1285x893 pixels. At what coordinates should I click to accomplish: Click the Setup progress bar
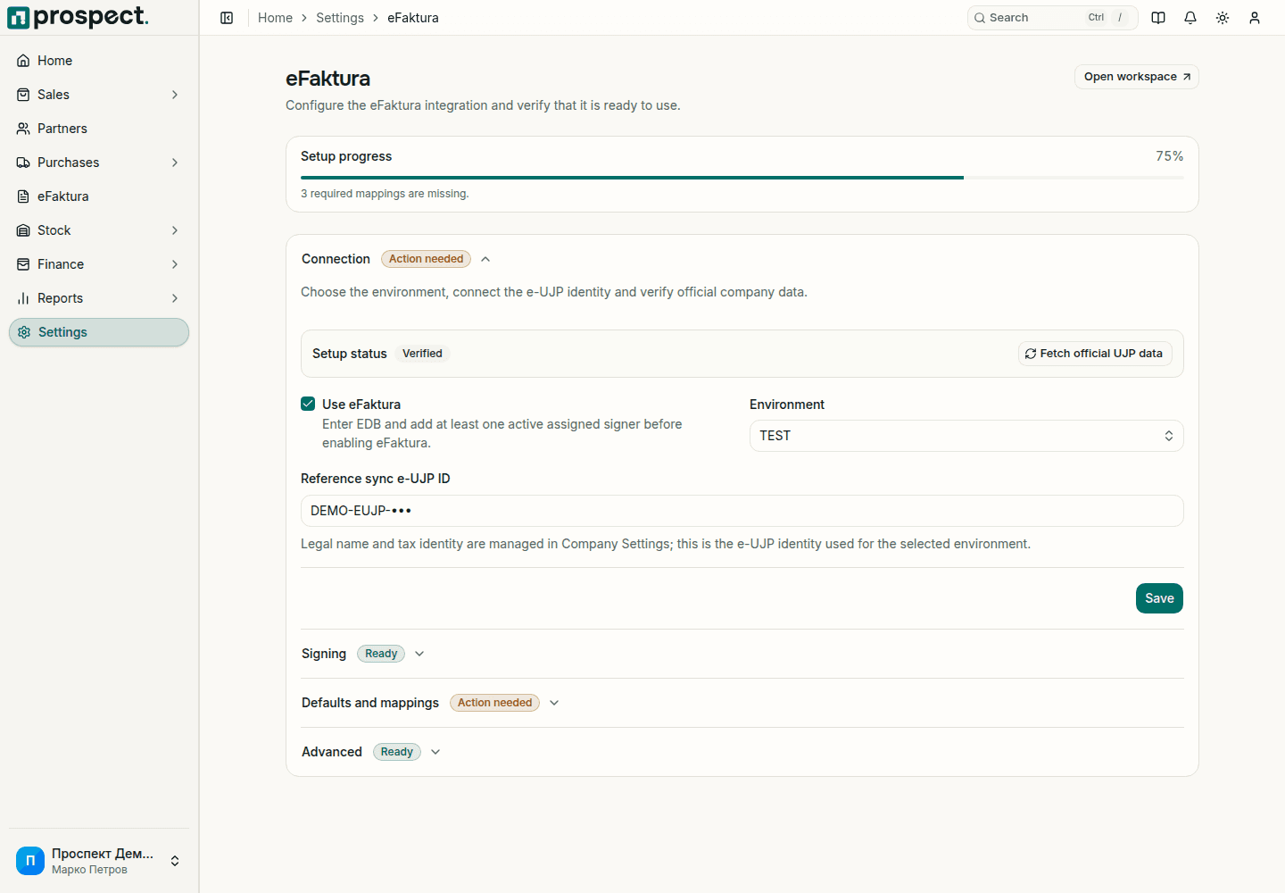(x=742, y=178)
